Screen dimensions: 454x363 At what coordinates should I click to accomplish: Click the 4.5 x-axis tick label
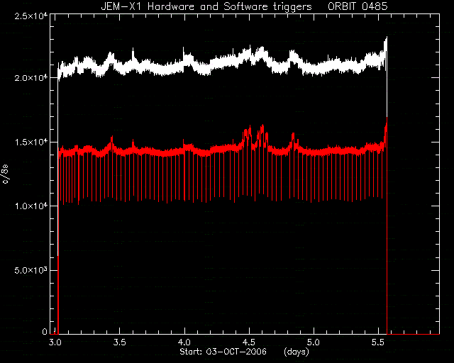point(249,342)
